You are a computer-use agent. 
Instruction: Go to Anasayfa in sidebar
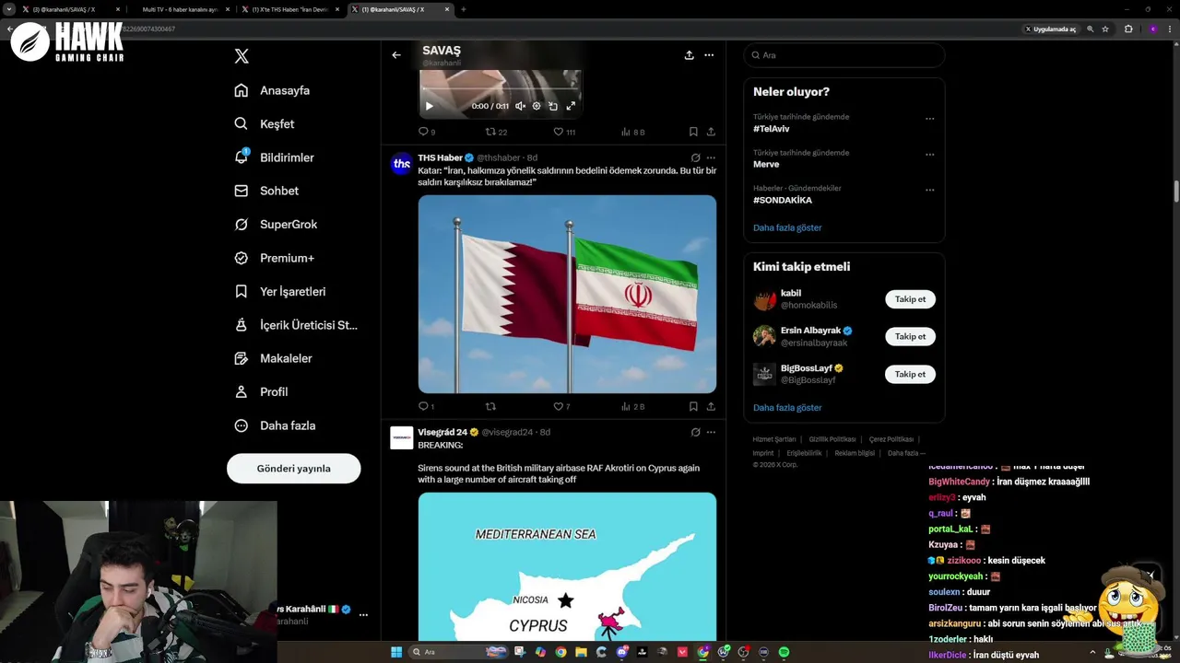[x=273, y=90]
